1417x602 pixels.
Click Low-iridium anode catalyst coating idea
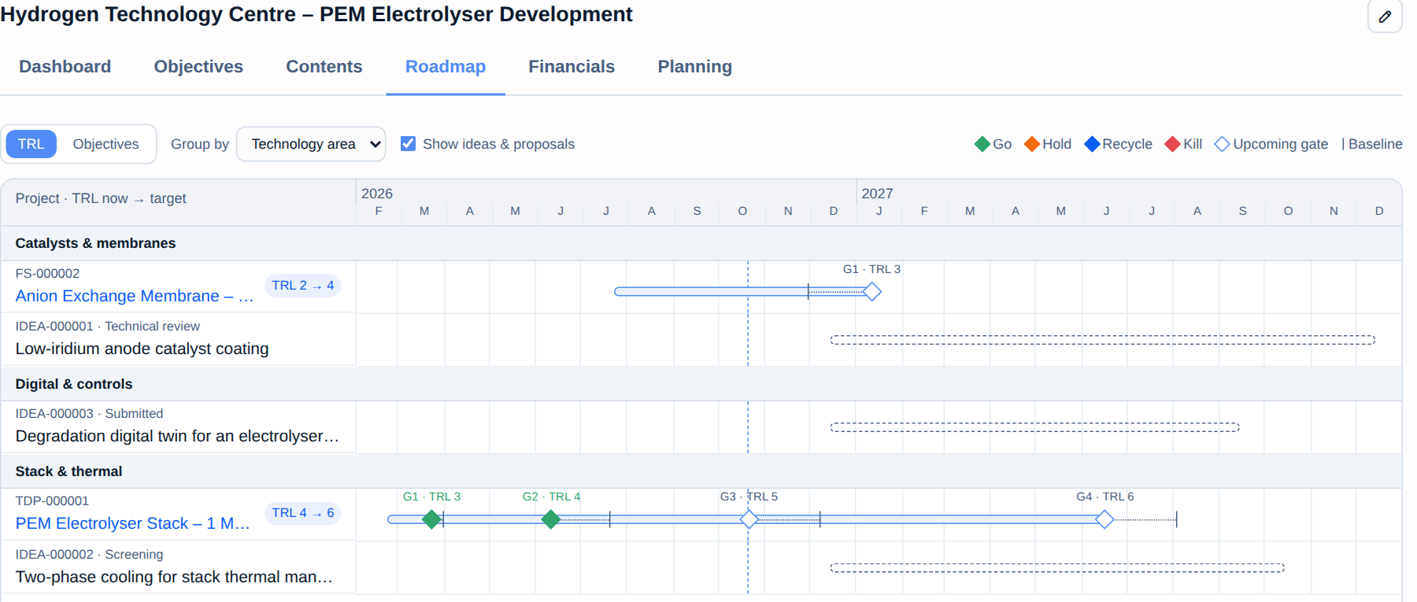click(x=142, y=349)
